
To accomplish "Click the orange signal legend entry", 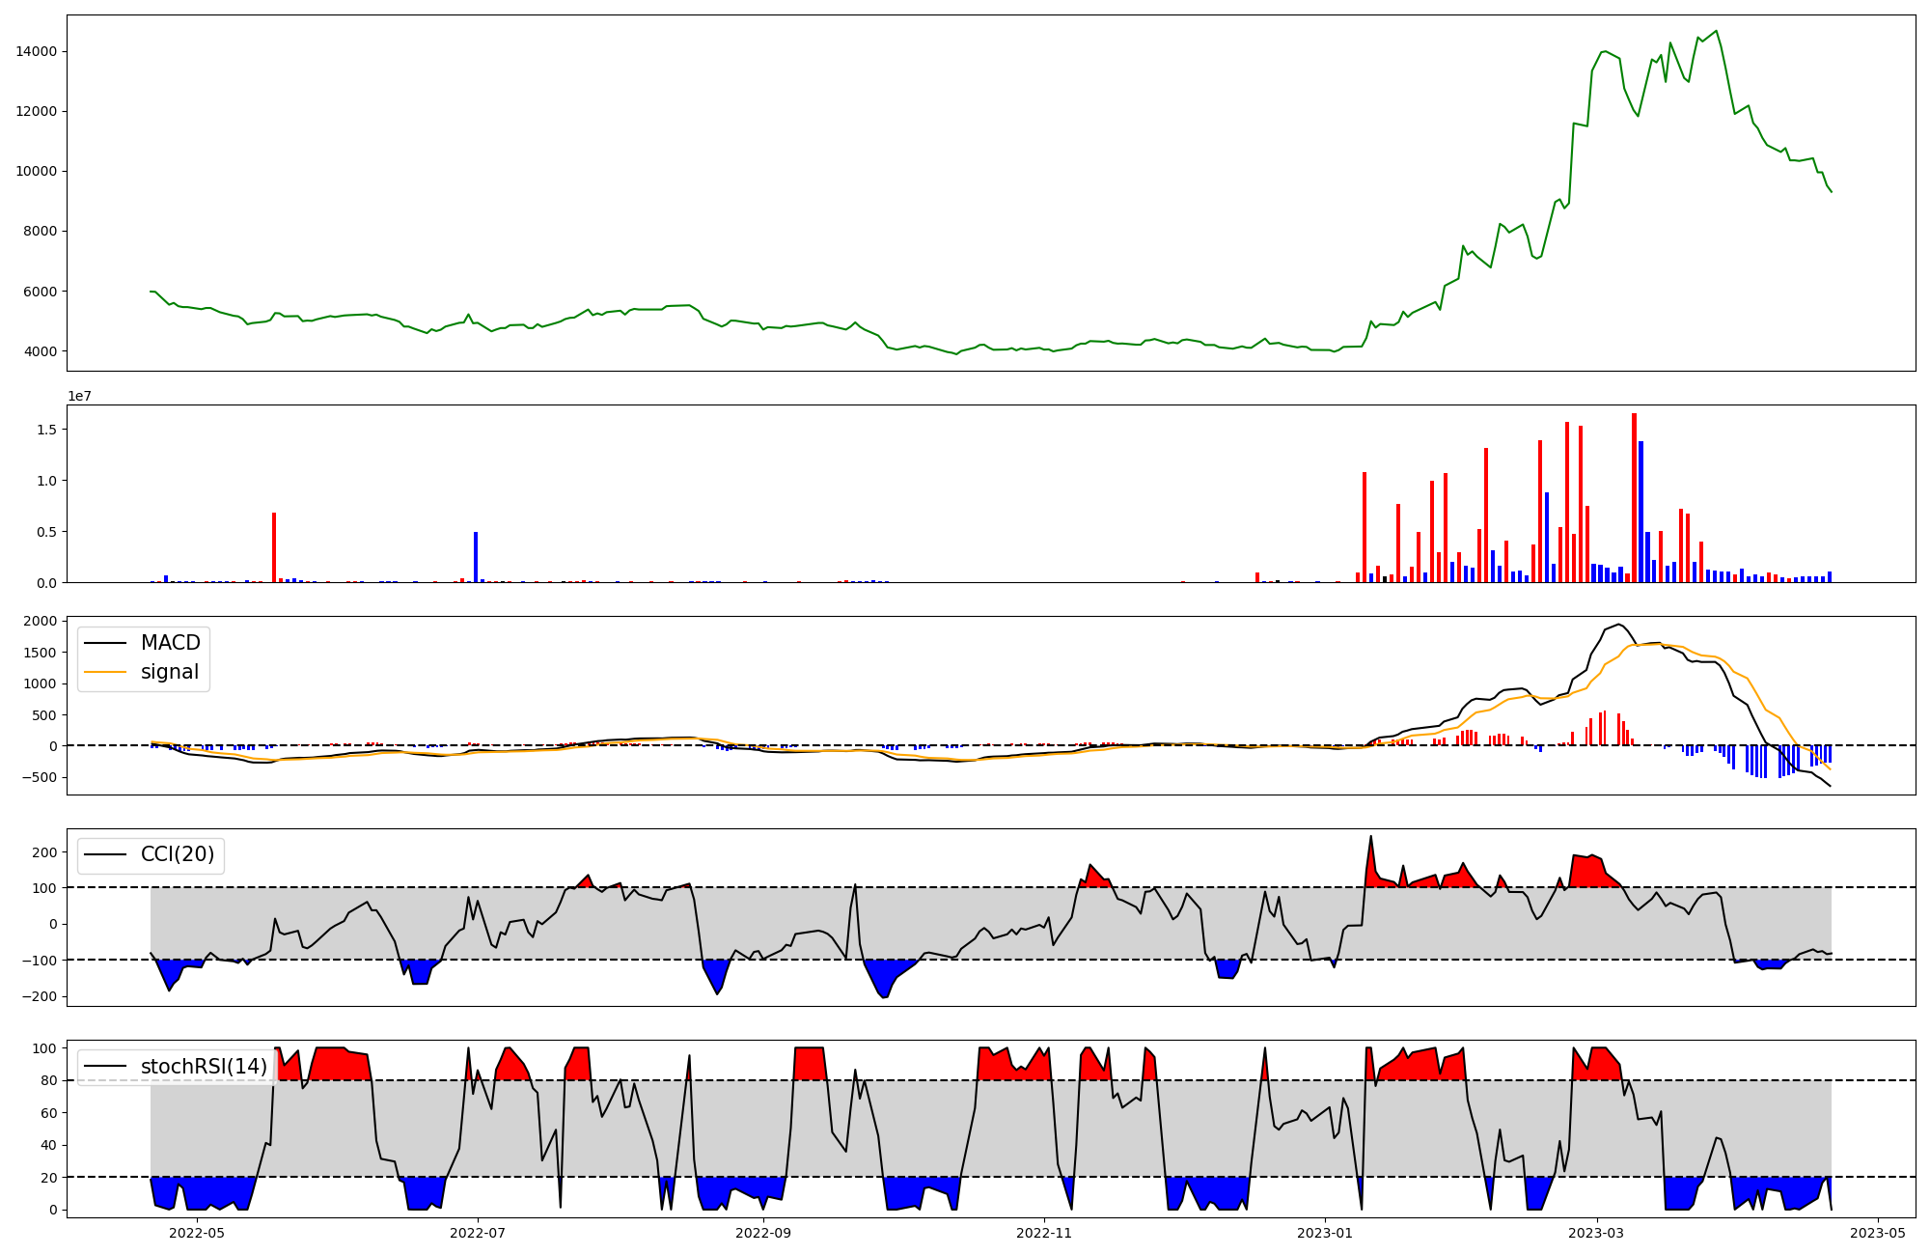I will (x=169, y=672).
